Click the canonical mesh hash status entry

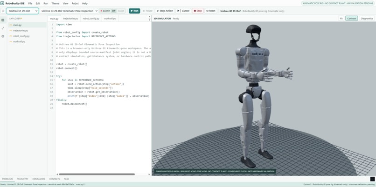click(x=61, y=184)
